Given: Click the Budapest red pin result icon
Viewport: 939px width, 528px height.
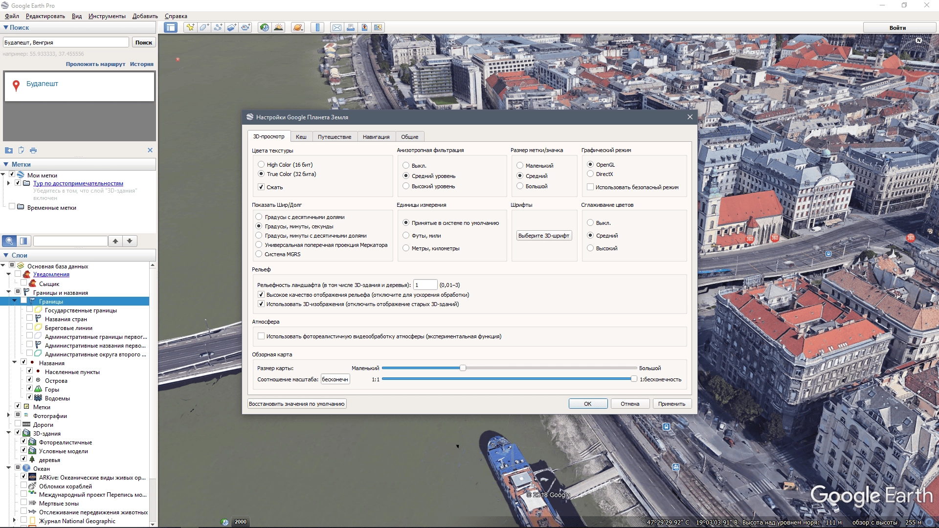Looking at the screenshot, I should tap(16, 86).
